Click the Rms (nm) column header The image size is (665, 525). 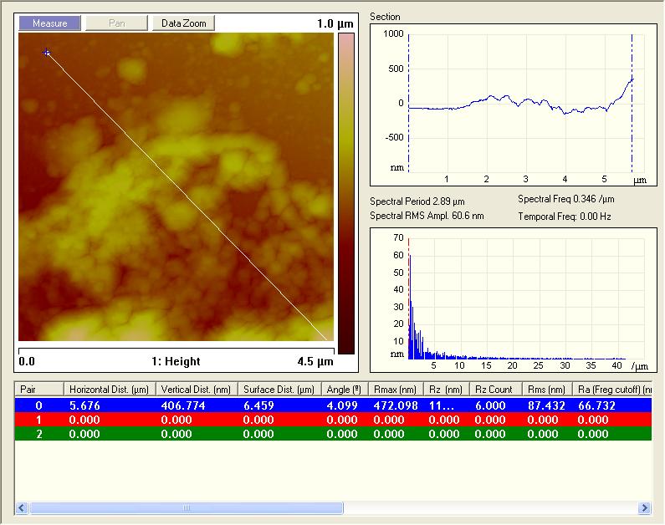coord(547,390)
